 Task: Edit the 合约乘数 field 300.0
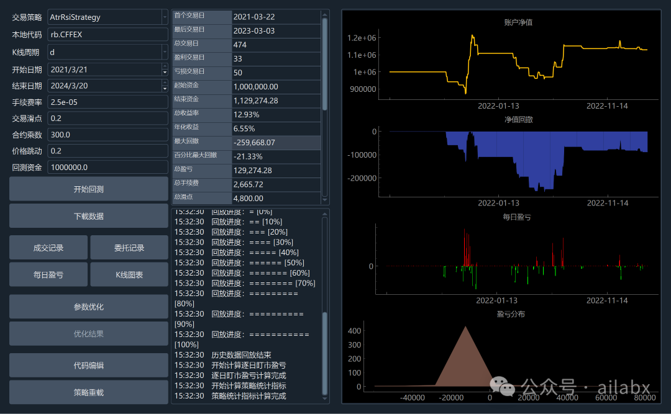point(107,135)
